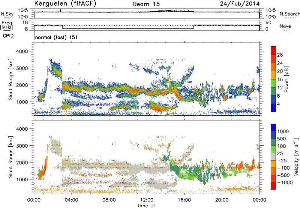Click the 'N.Sky' legend label
The image size is (300, 208).
coord(7,14)
